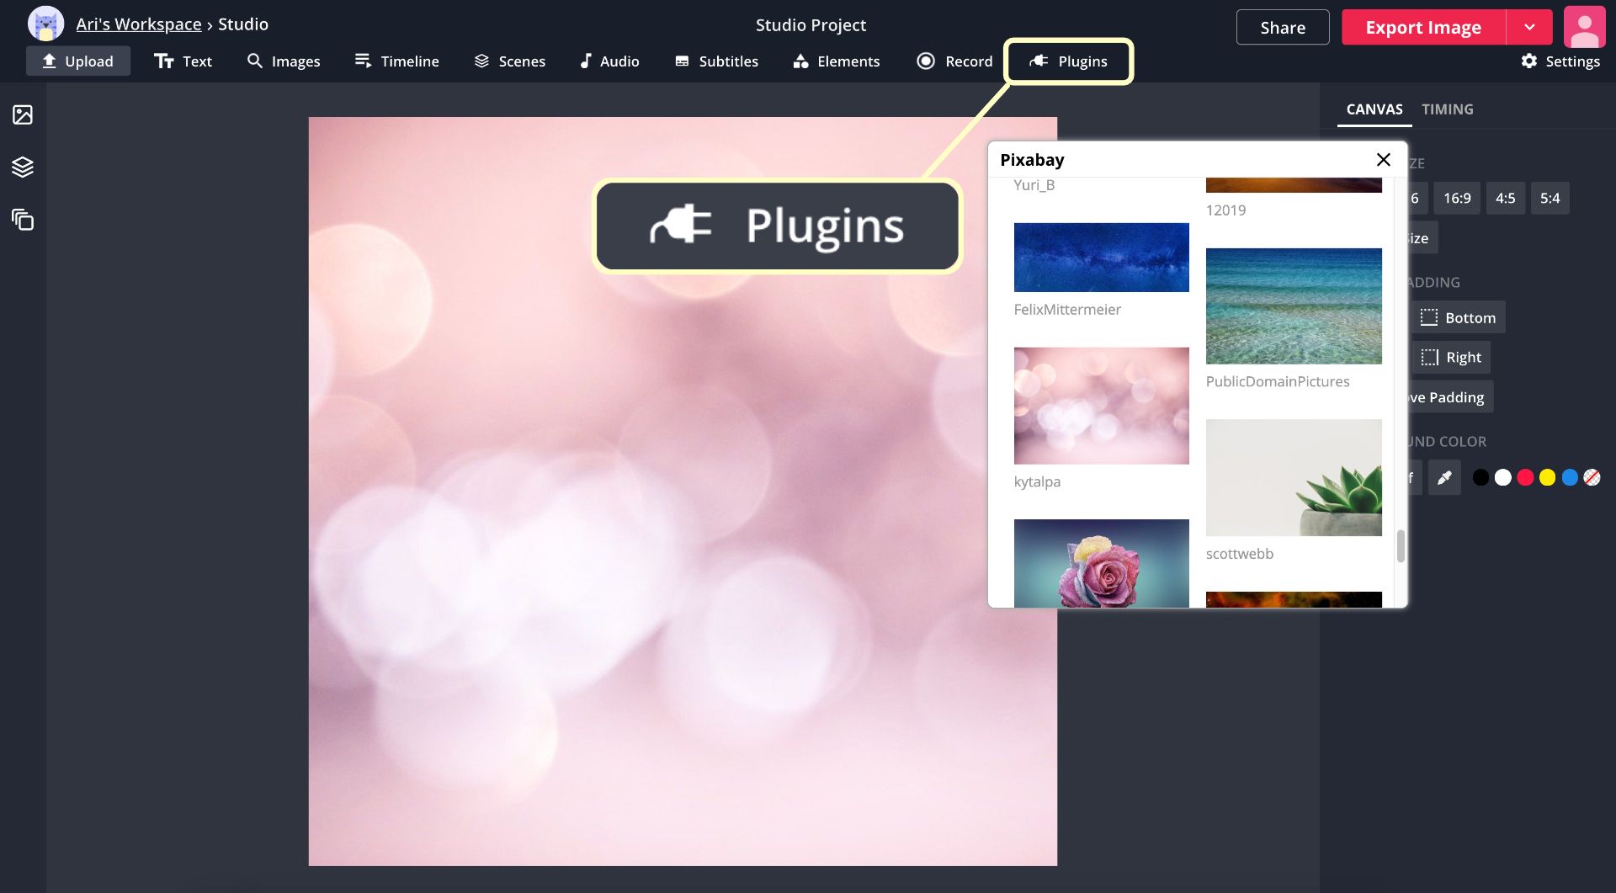
Task: Open the Record tool
Action: pyautogui.click(x=954, y=61)
